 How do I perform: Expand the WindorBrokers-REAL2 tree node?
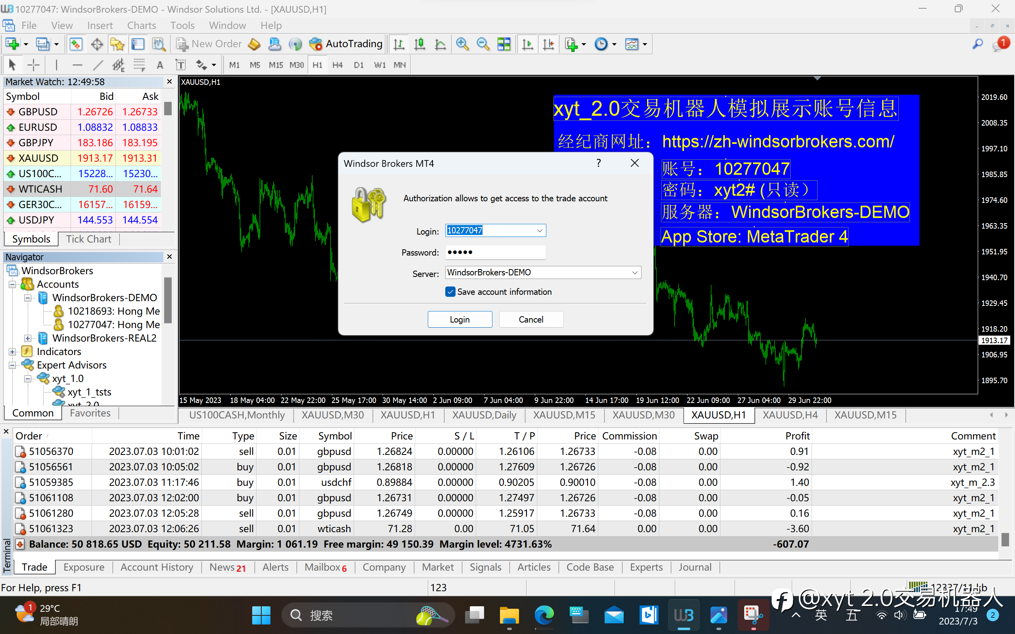tap(28, 338)
